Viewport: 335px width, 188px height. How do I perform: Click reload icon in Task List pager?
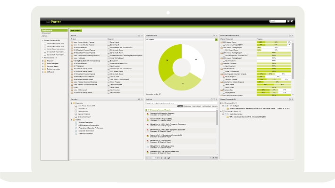click(169, 158)
